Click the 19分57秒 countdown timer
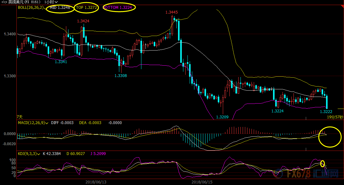The width and height of the screenshot is (344, 185). (x=335, y=117)
